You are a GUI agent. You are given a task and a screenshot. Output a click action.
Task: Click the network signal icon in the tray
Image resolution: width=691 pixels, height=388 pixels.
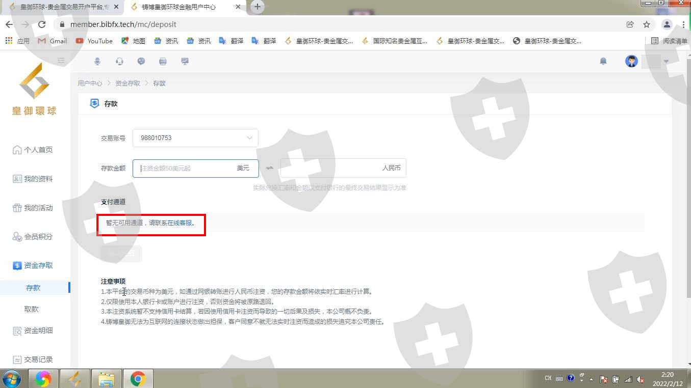coord(628,379)
